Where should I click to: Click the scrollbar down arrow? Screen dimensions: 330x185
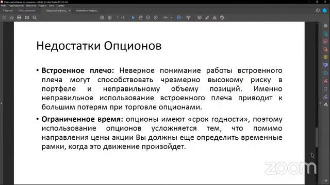(x=317, y=183)
